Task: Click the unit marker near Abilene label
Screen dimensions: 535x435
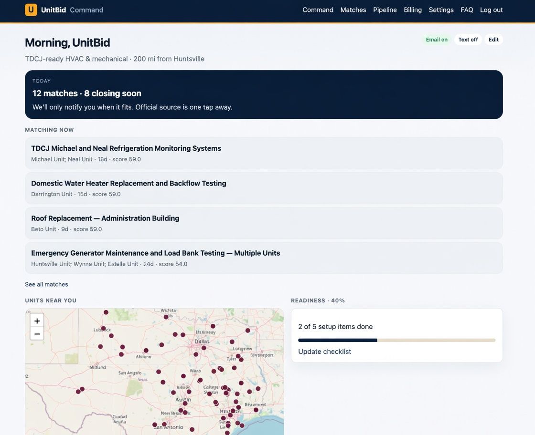Action: point(146,350)
